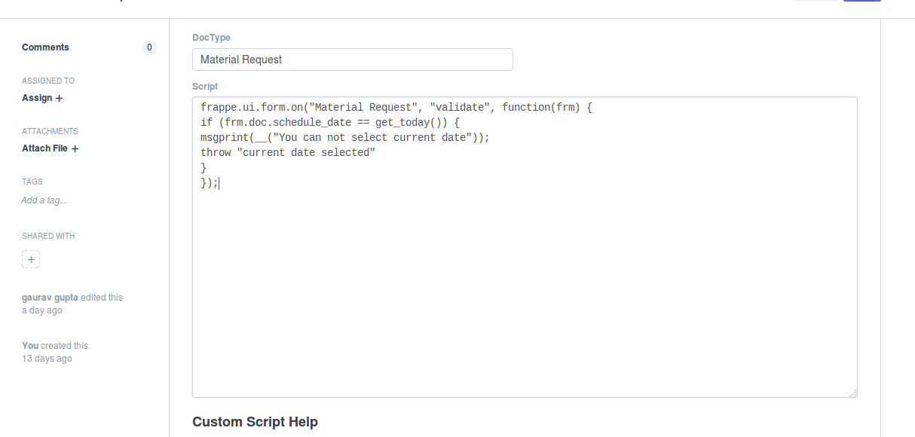Click the plus icon beside Attach File
915x437 pixels.
(x=75, y=148)
